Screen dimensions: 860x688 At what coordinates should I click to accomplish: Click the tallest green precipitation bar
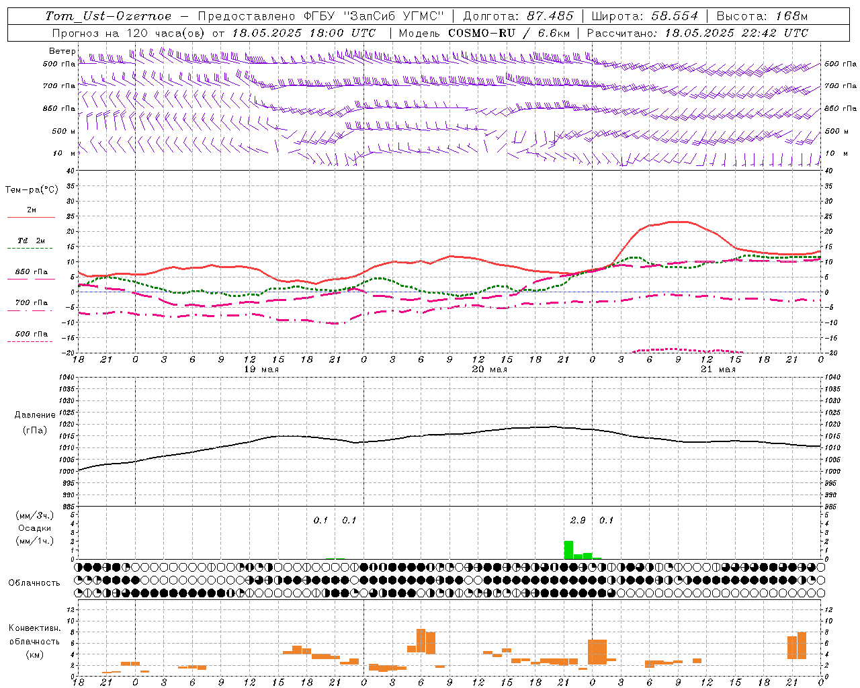click(x=568, y=550)
